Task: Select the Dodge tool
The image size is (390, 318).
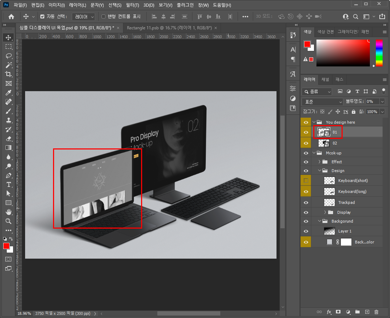Action: point(8,166)
